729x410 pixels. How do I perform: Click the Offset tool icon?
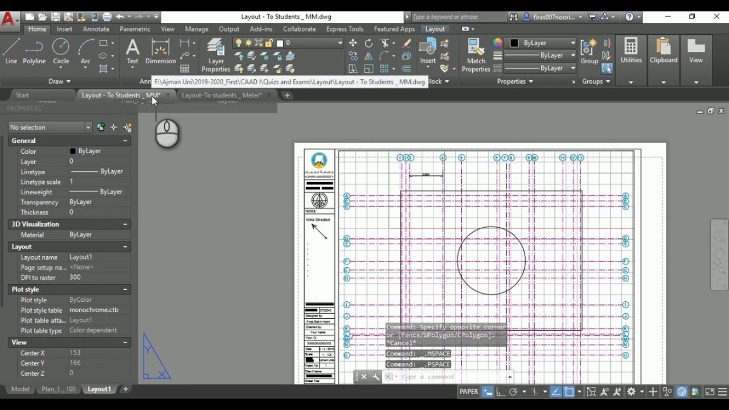(x=406, y=69)
